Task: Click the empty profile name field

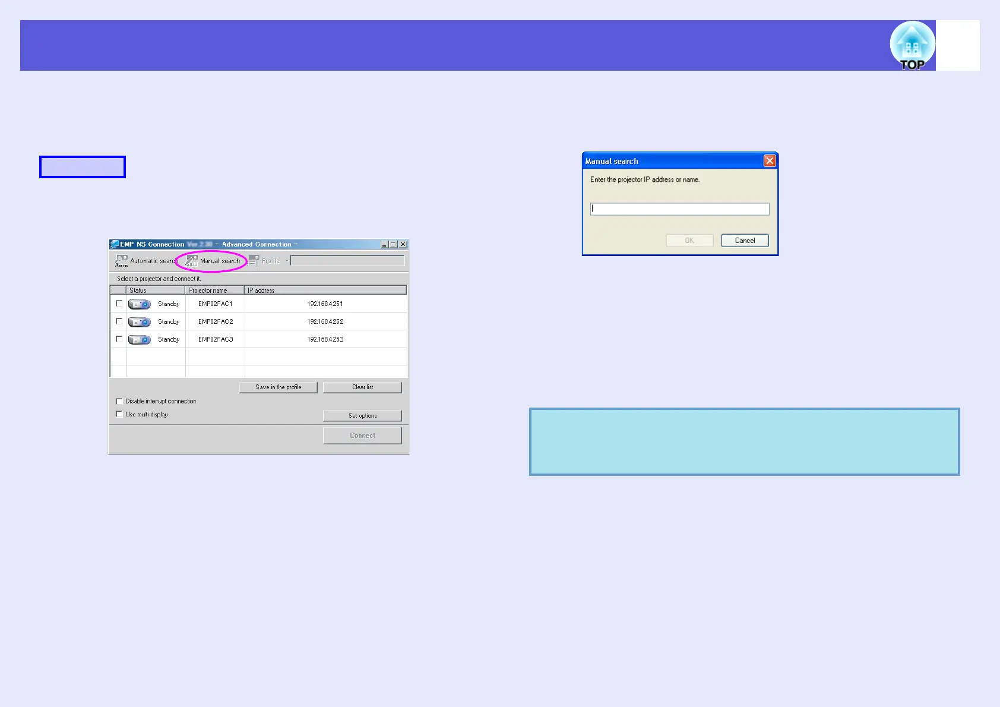Action: point(347,261)
